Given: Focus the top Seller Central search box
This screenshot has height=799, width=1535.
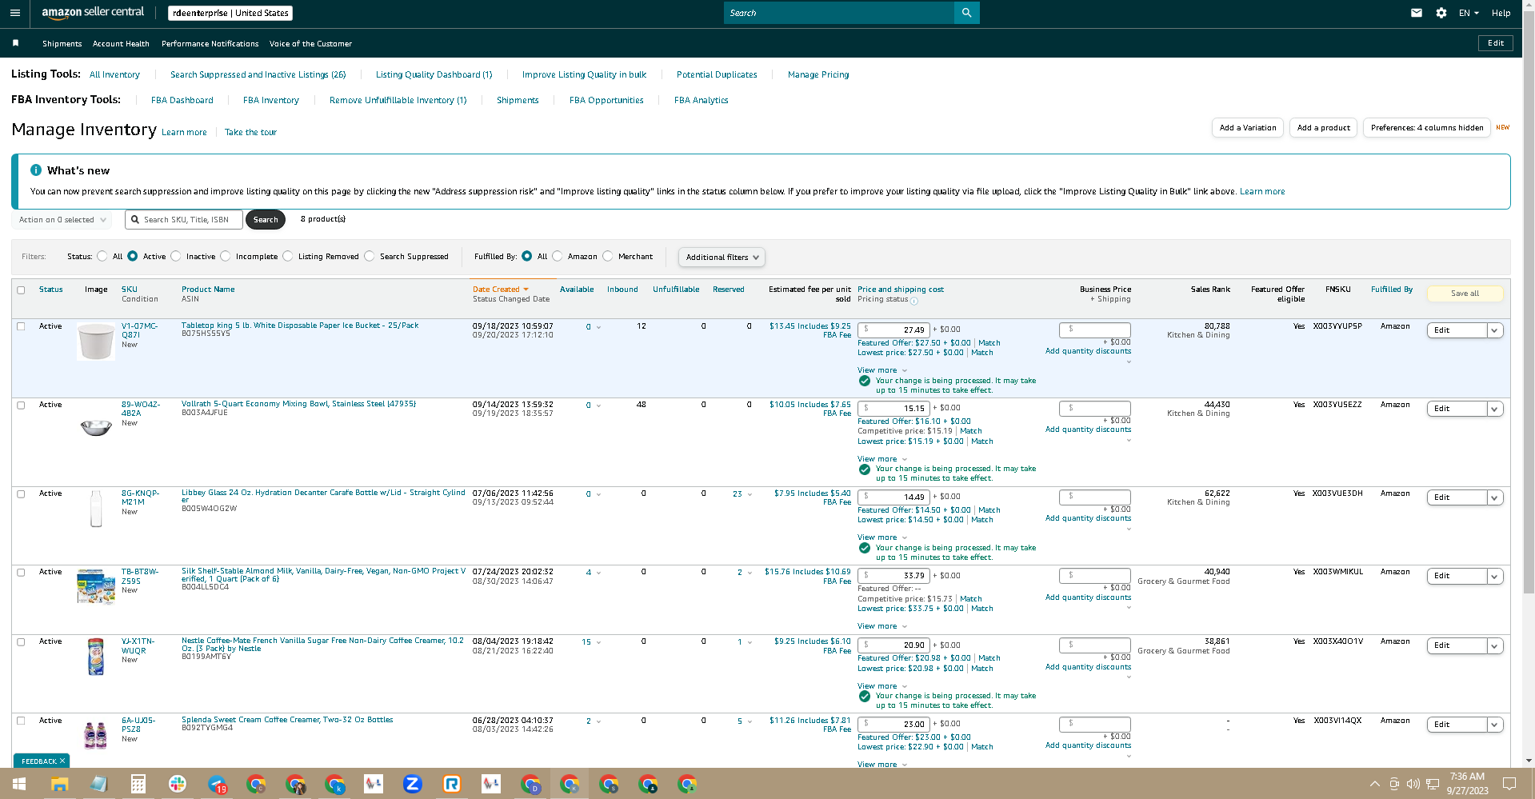Looking at the screenshot, I should 839,13.
